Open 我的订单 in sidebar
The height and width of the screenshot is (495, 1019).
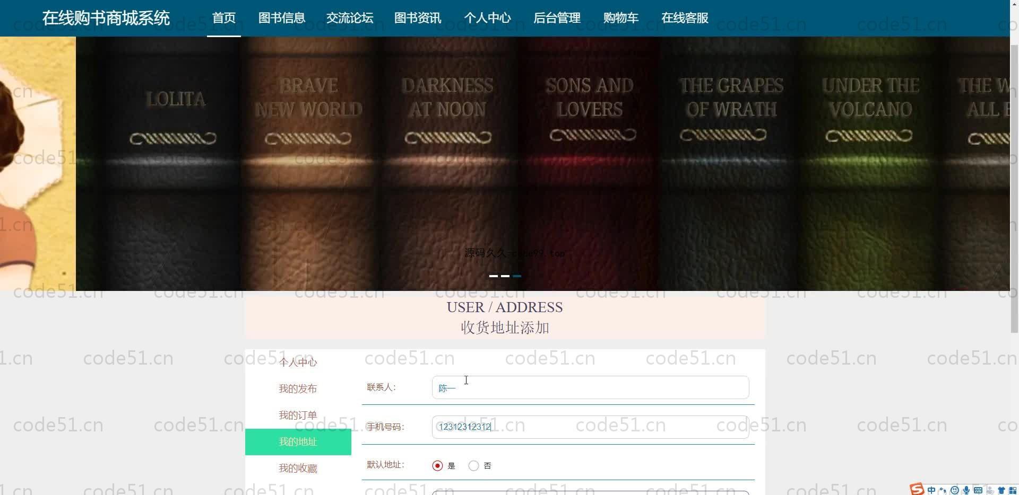298,416
